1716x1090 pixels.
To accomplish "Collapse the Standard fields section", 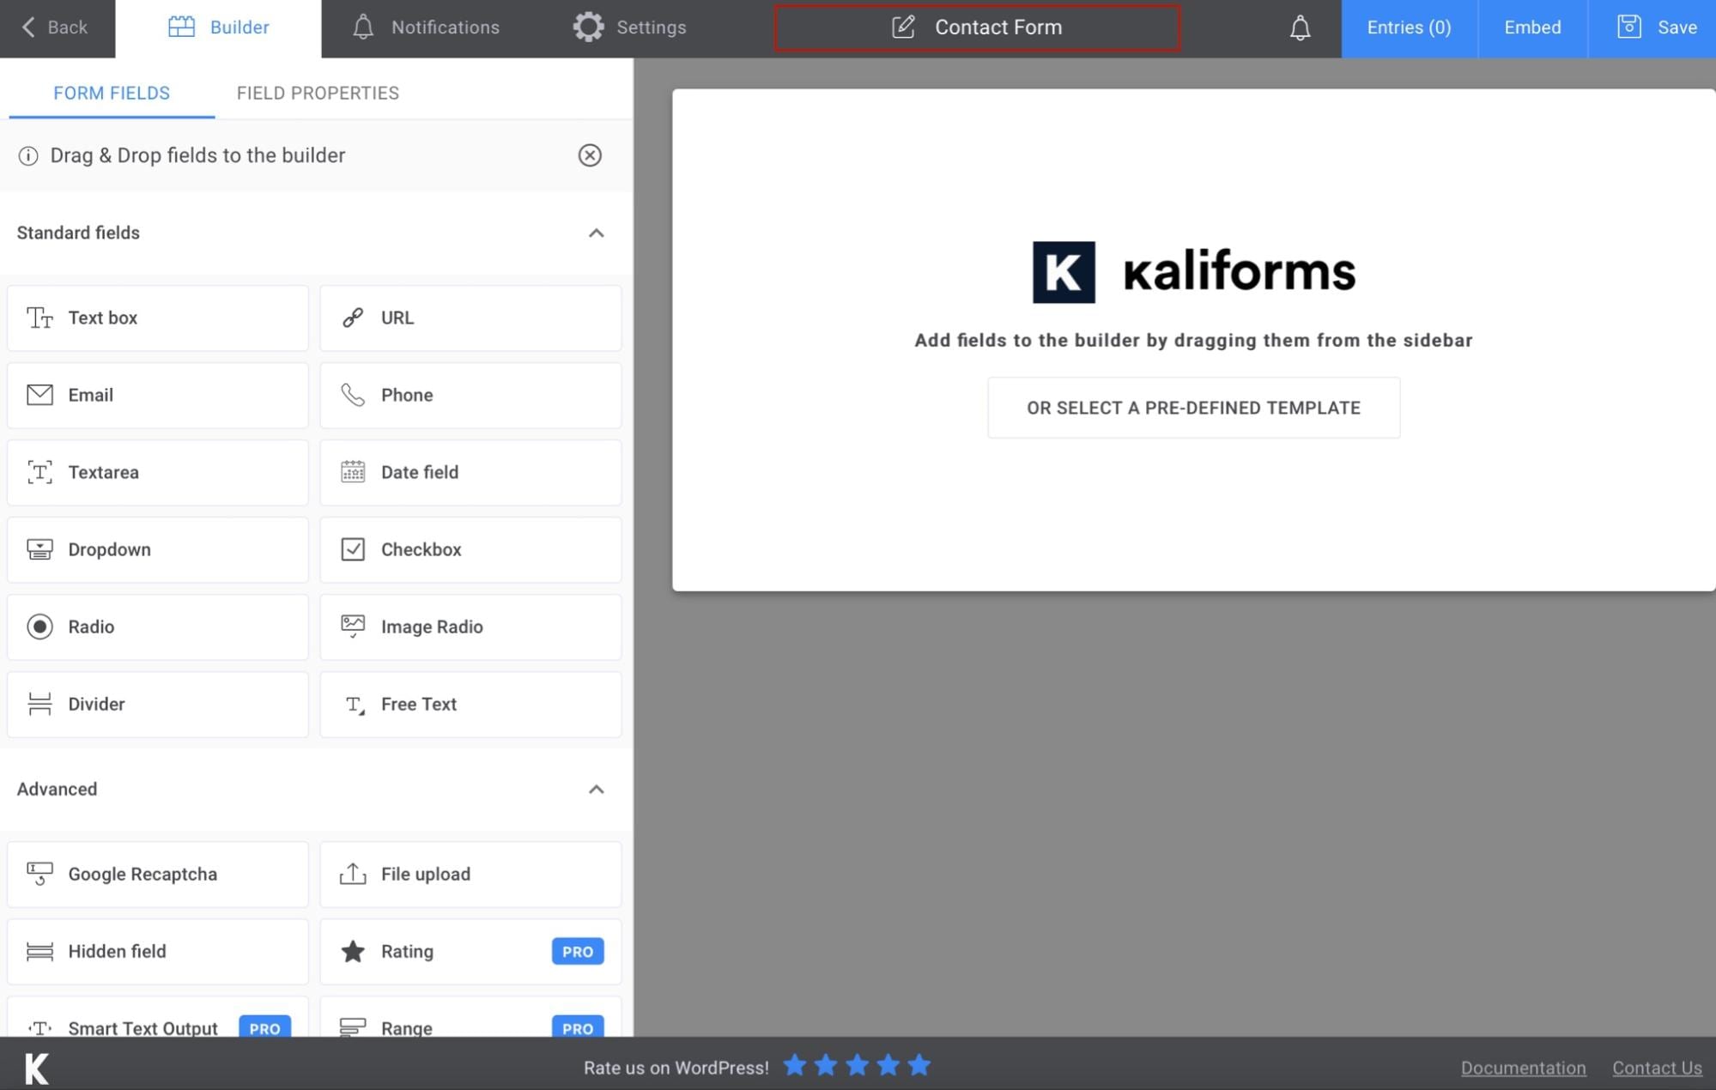I will (596, 233).
